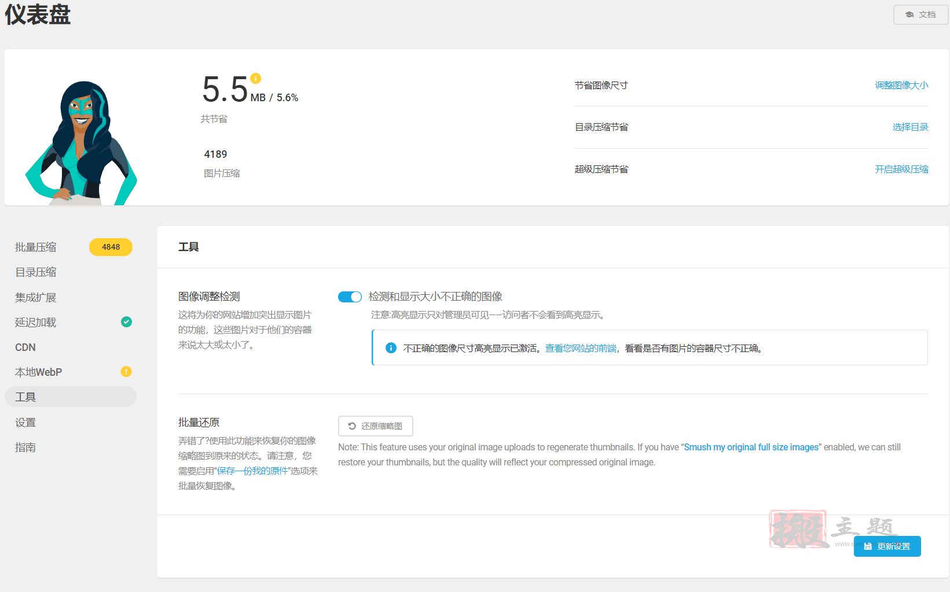Click the 5.6% savings percentage text
Screen dimensions: 950x592
[x=287, y=98]
